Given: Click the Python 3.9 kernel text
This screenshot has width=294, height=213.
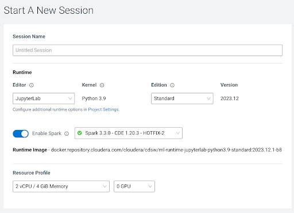Looking at the screenshot, I should [94, 98].
